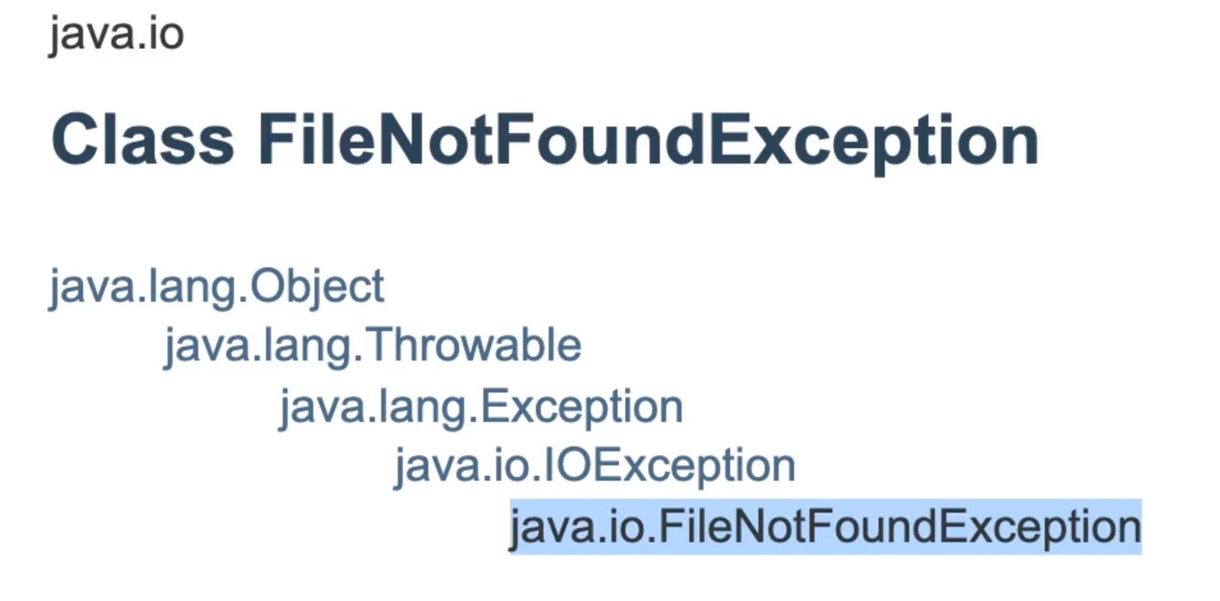Click the "java.lang" prefix before Exception
Image resolution: width=1220 pixels, height=601 pixels.
click(x=374, y=406)
